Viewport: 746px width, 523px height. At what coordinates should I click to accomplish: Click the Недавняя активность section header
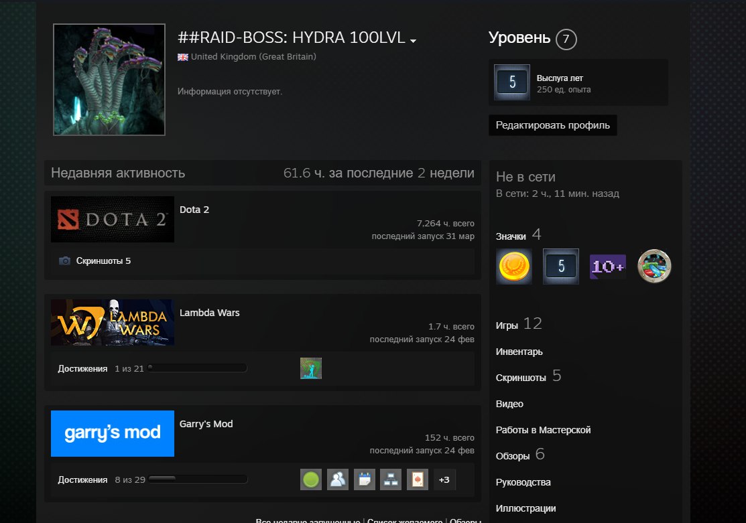[x=118, y=173]
